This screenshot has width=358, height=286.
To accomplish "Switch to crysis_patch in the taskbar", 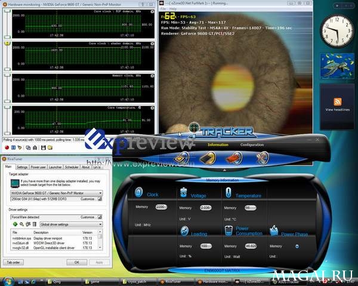I will [138, 282].
